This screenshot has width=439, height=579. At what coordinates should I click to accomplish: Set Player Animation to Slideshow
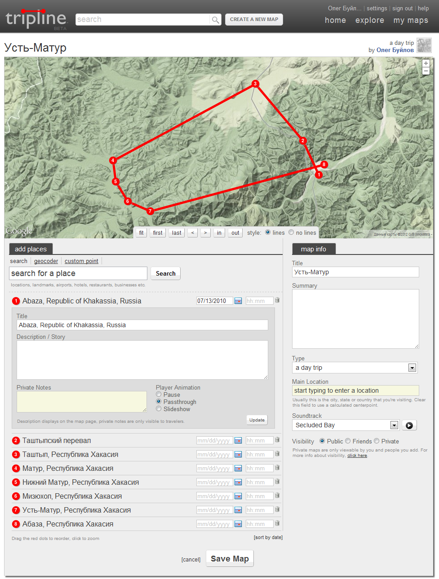tap(159, 409)
